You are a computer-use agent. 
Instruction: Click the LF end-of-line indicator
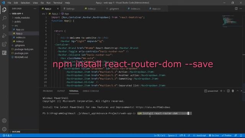tap(189, 135)
